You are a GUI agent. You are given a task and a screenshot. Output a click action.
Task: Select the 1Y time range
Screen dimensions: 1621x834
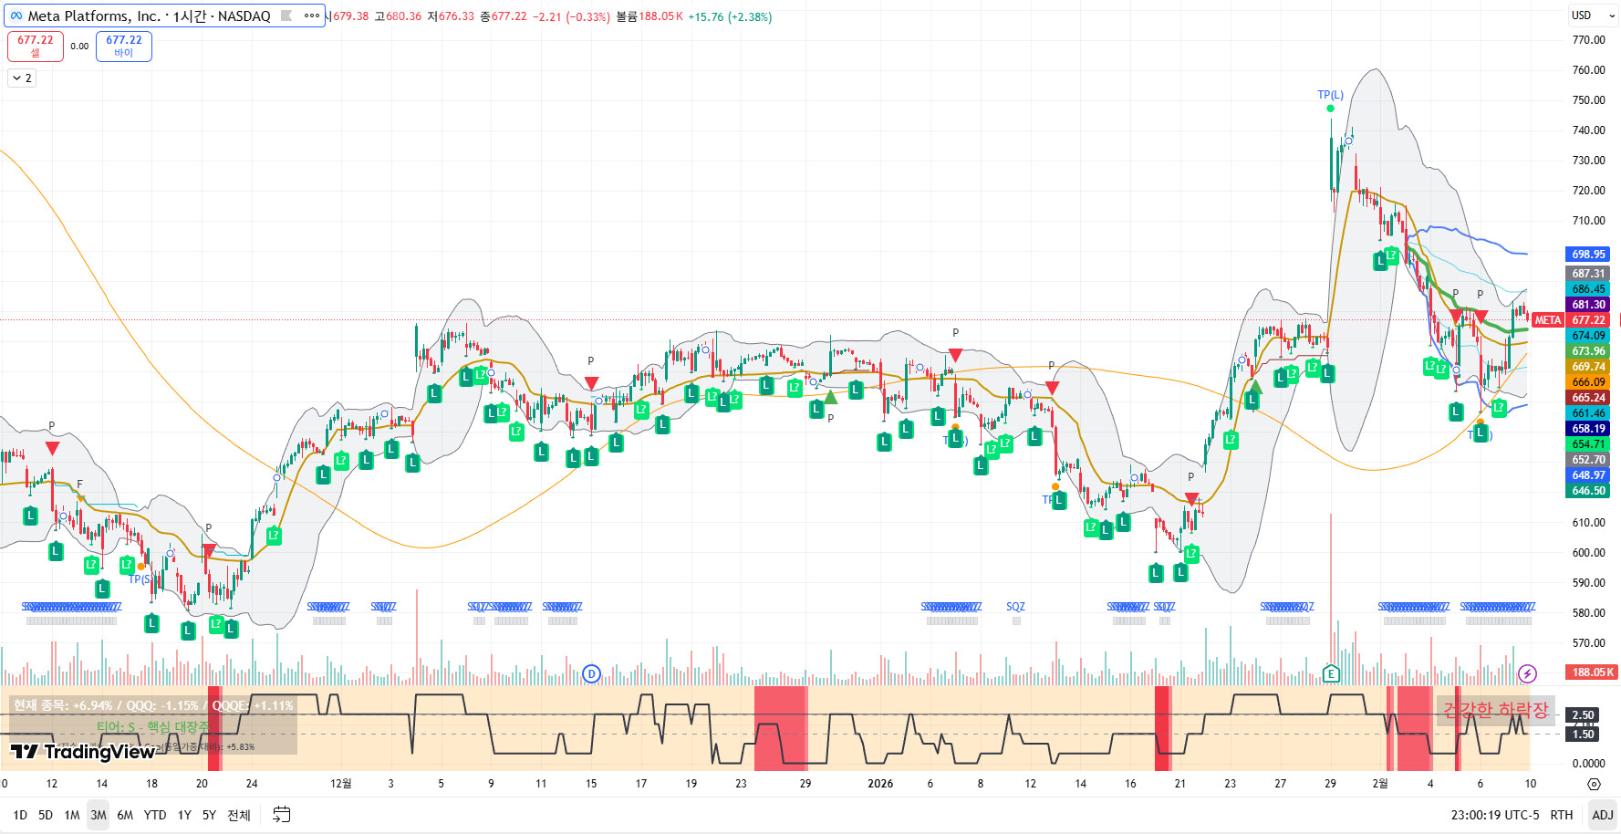click(x=184, y=815)
